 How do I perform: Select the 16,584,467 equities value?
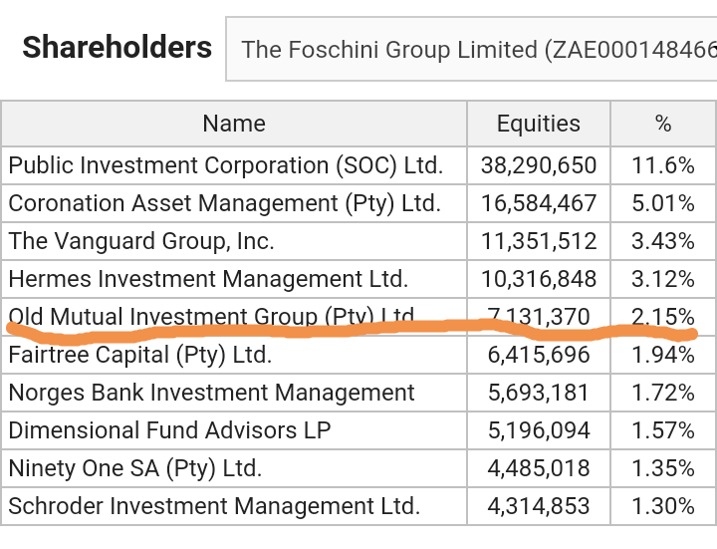coord(539,203)
